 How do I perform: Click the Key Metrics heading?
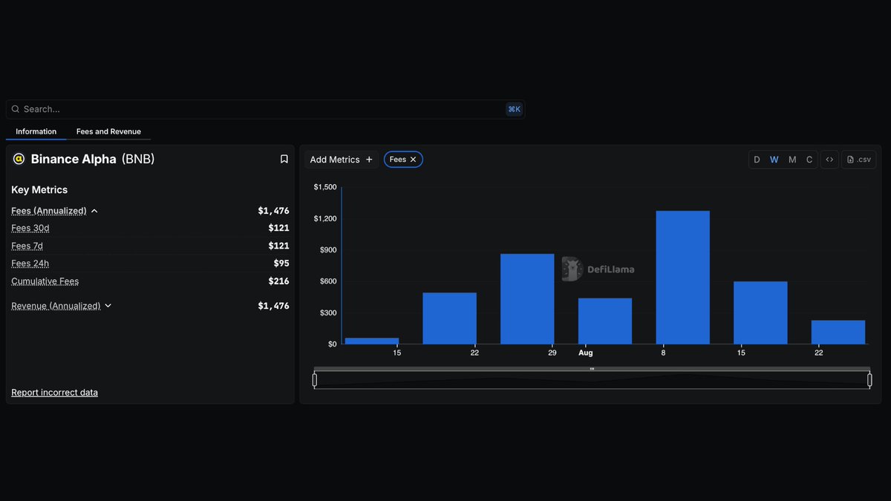click(x=39, y=190)
